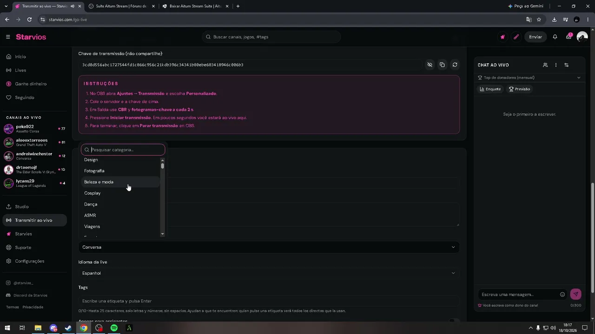Click the Enviar button in header
This screenshot has height=334, width=595.
pyautogui.click(x=535, y=37)
